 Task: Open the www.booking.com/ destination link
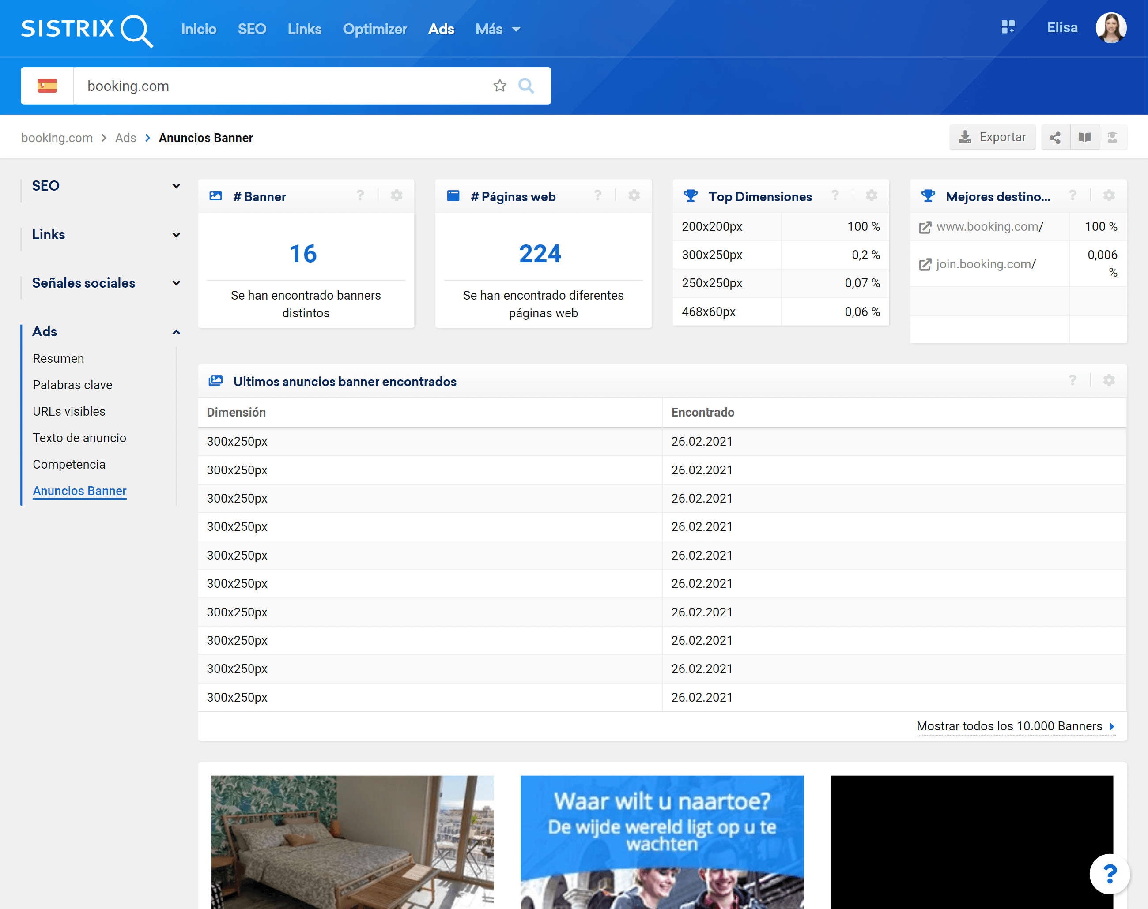coord(989,227)
